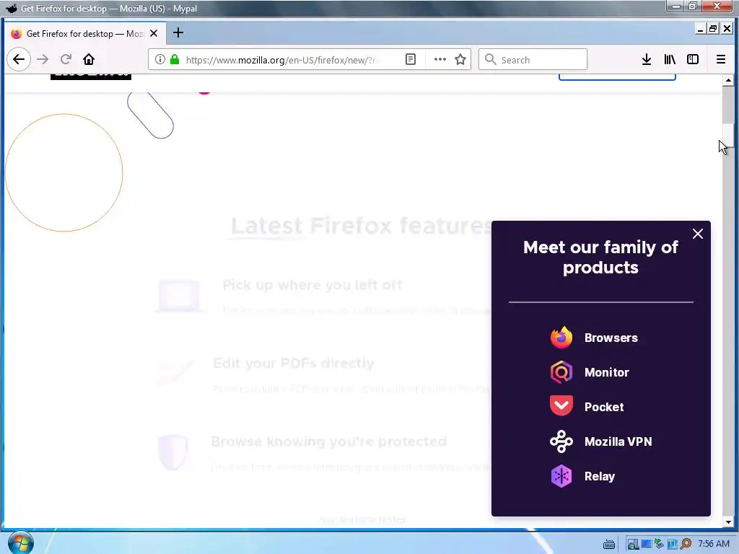Close the Get Firefox for desktop tab

point(154,33)
